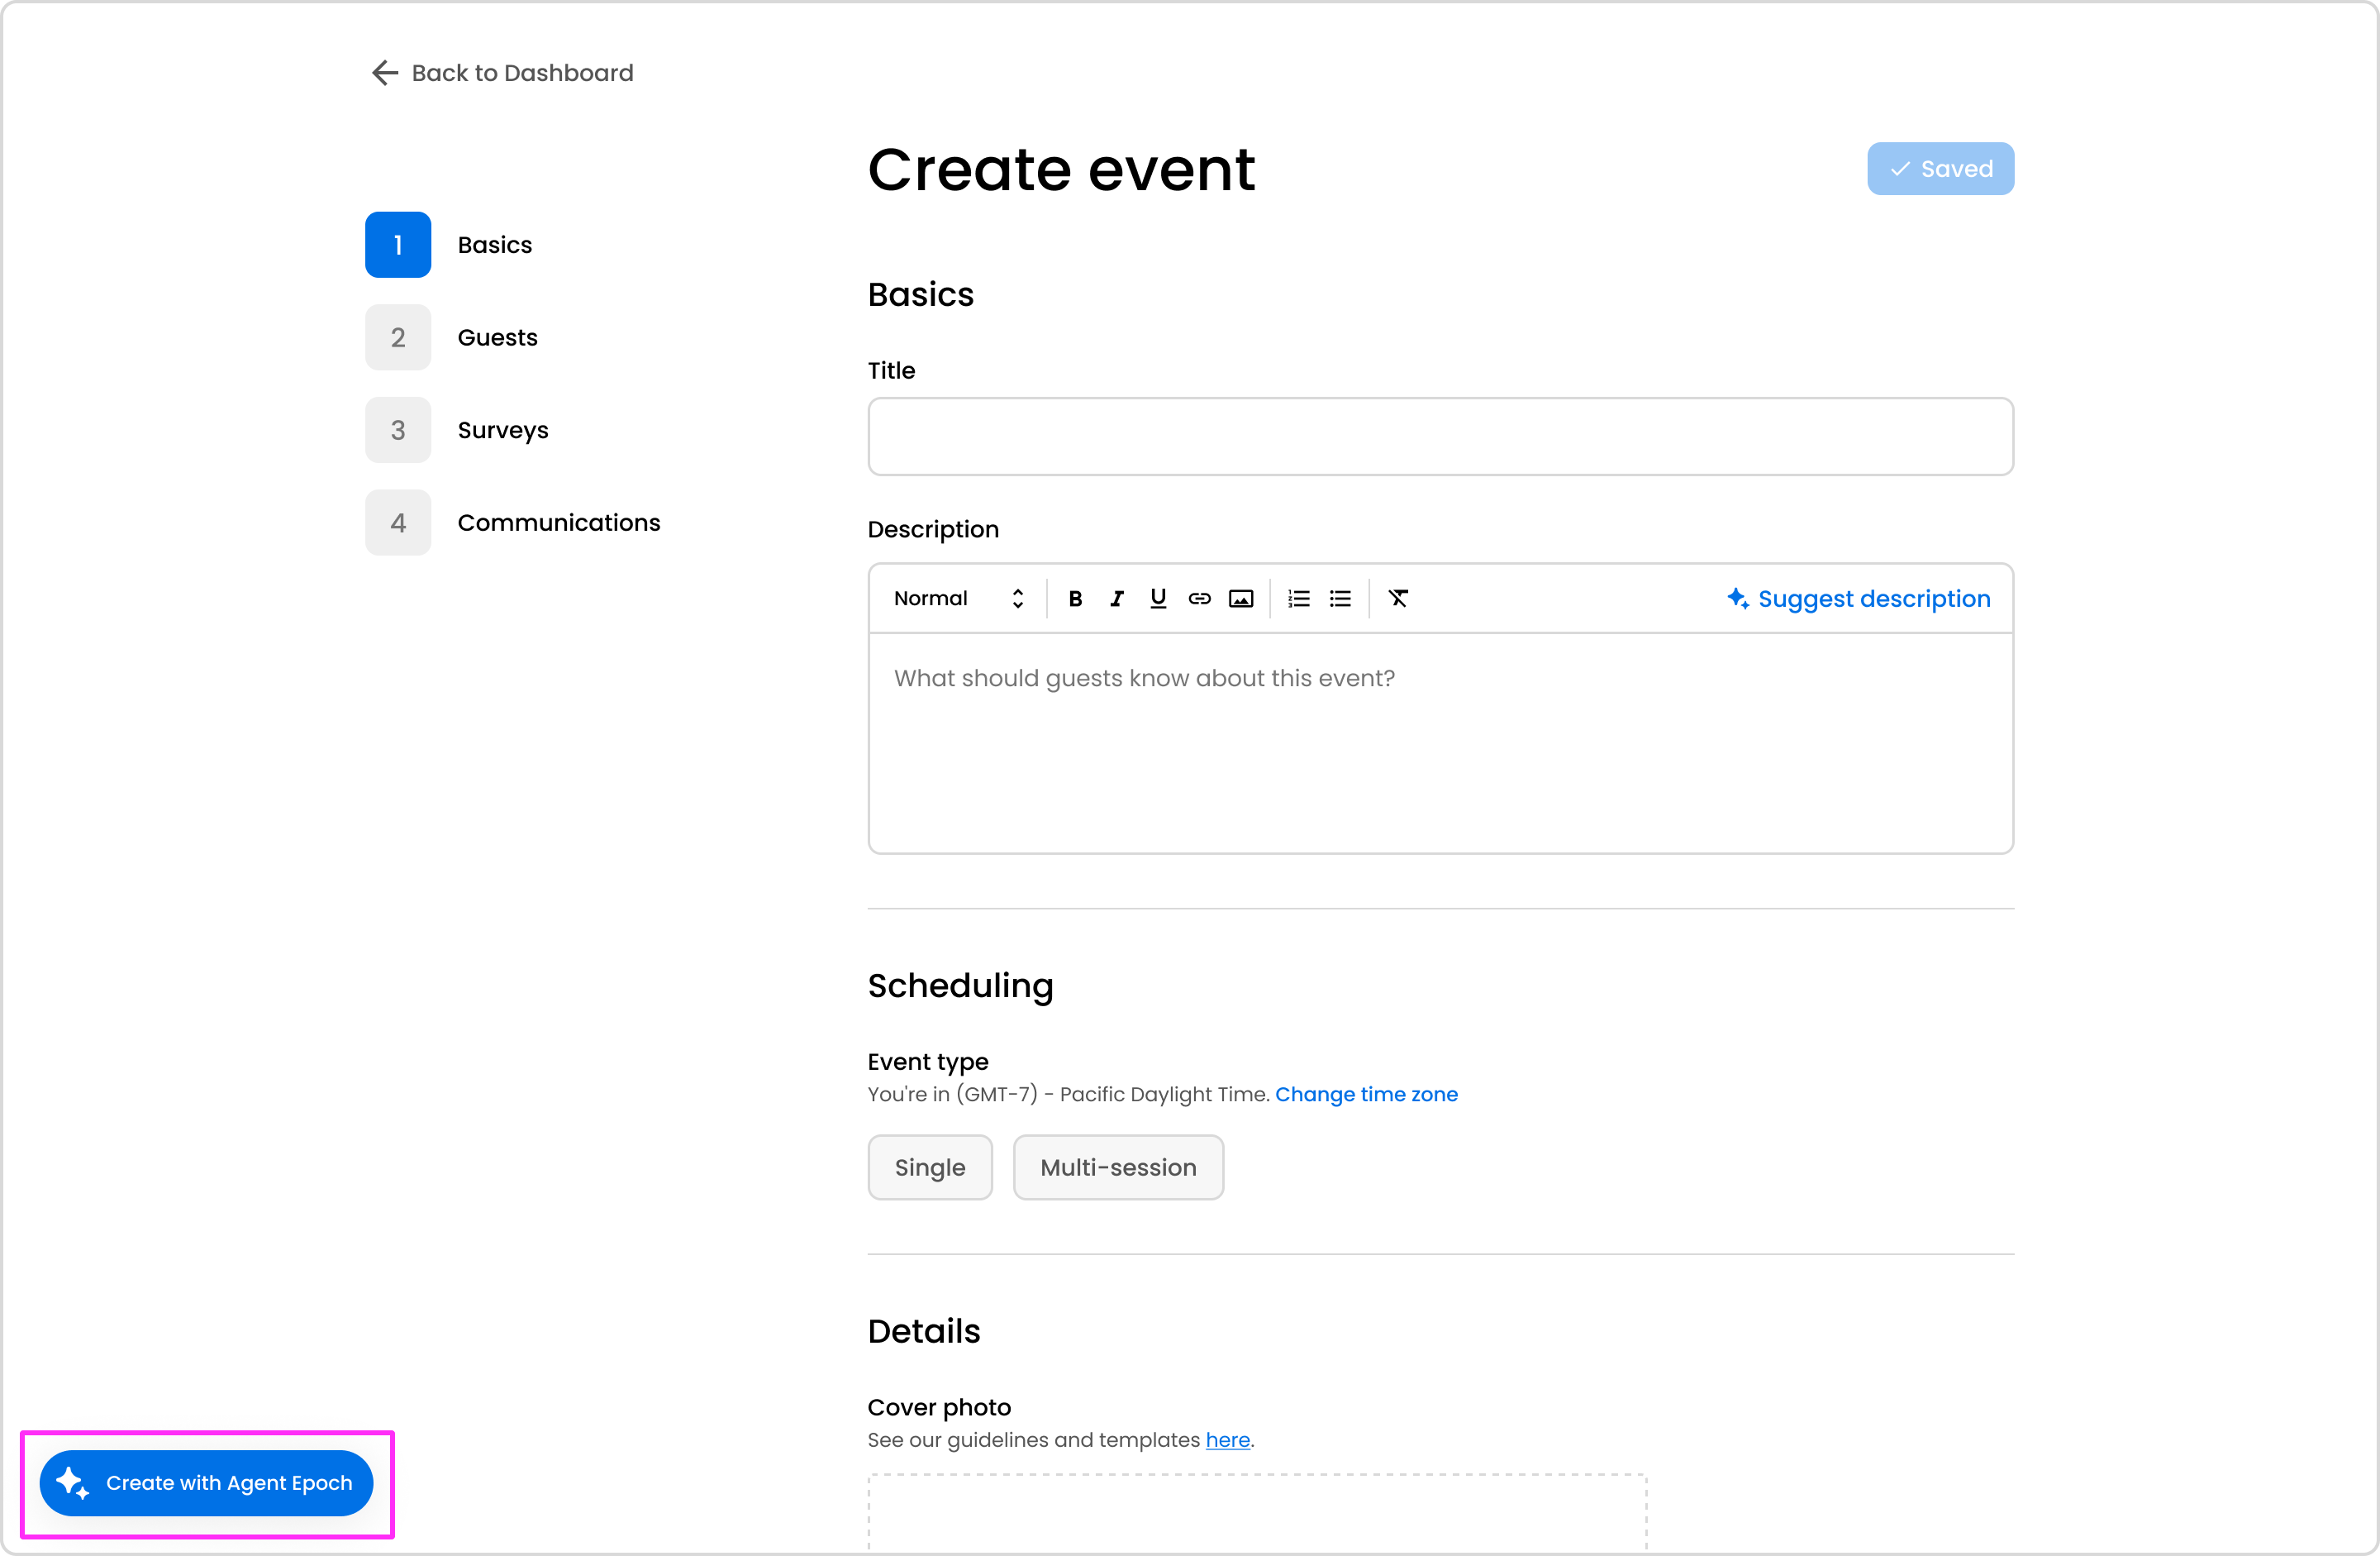The image size is (2380, 1556).
Task: Click Change time zone link
Action: (1366, 1094)
